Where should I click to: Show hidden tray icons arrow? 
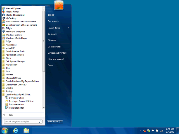(x=140, y=131)
